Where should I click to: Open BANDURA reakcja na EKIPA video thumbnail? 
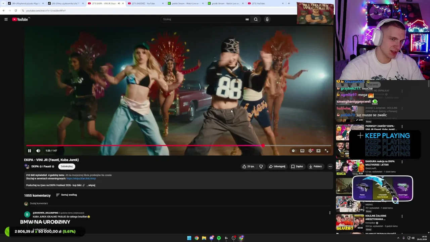(x=350, y=167)
